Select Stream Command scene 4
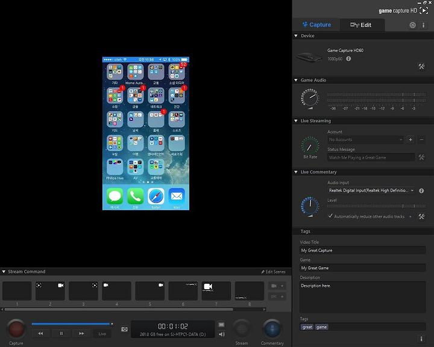 point(116,291)
